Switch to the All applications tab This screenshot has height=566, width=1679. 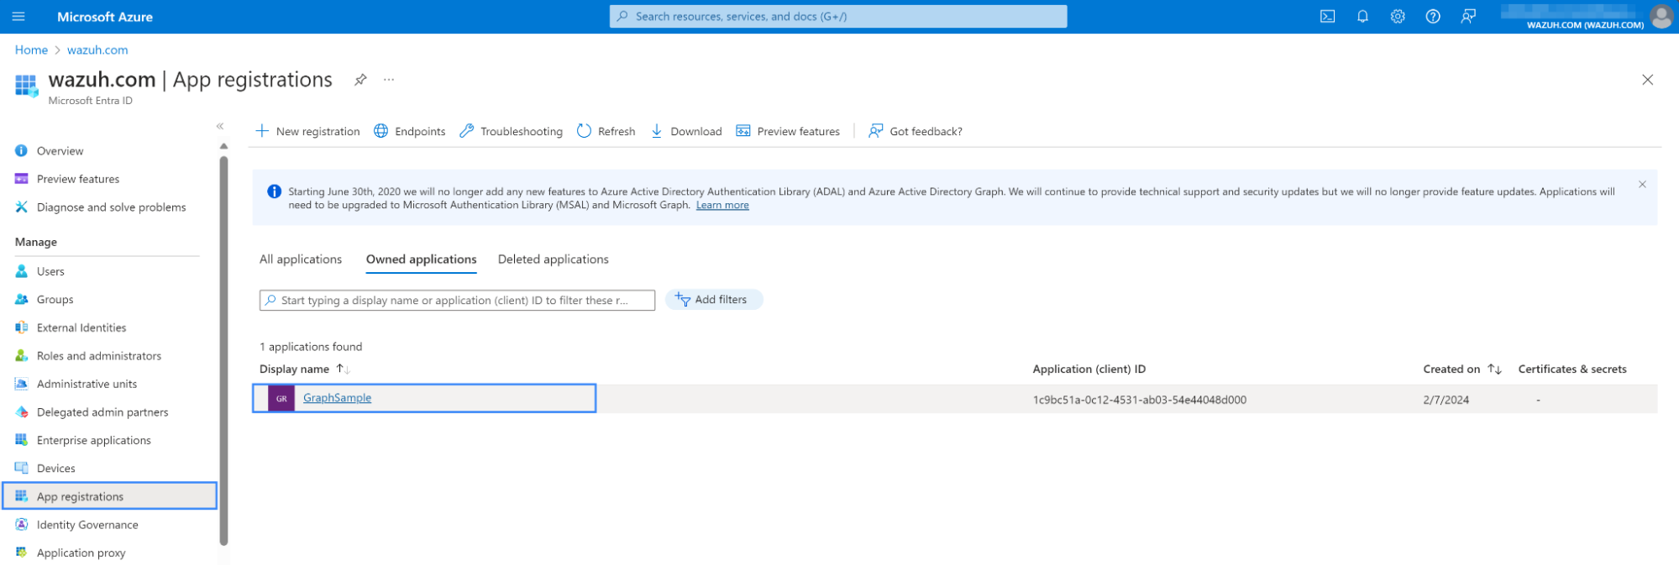[x=301, y=259]
